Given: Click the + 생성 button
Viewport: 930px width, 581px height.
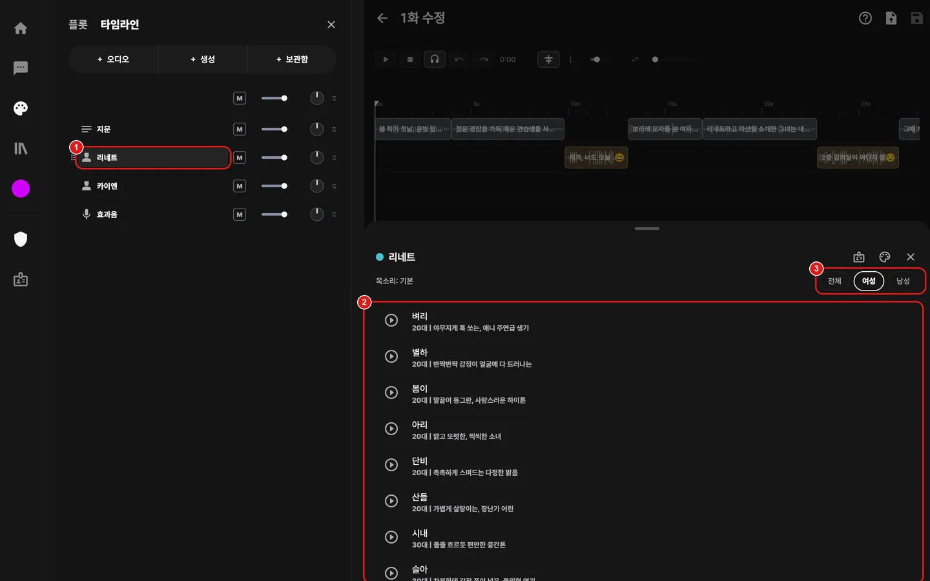Looking at the screenshot, I should tap(203, 59).
